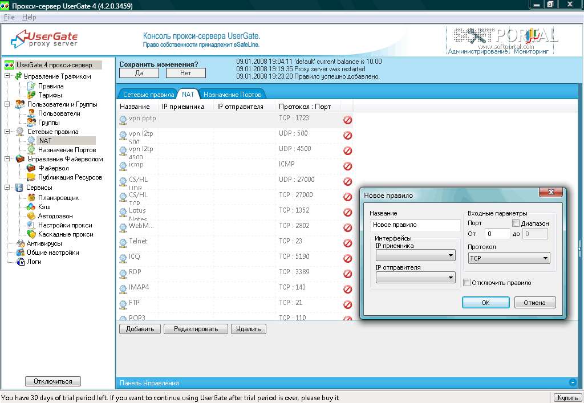Screen dimensions: 584x403
Task: Select the Lotus Notes rule row
Action: (x=234, y=211)
